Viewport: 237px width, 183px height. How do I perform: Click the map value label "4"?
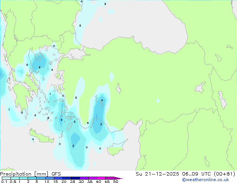coord(102,100)
